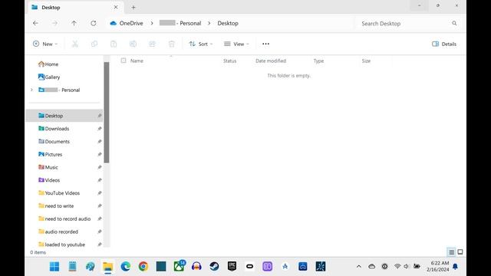The height and width of the screenshot is (276, 491).
Task: Open the New item menu
Action: (x=45, y=44)
